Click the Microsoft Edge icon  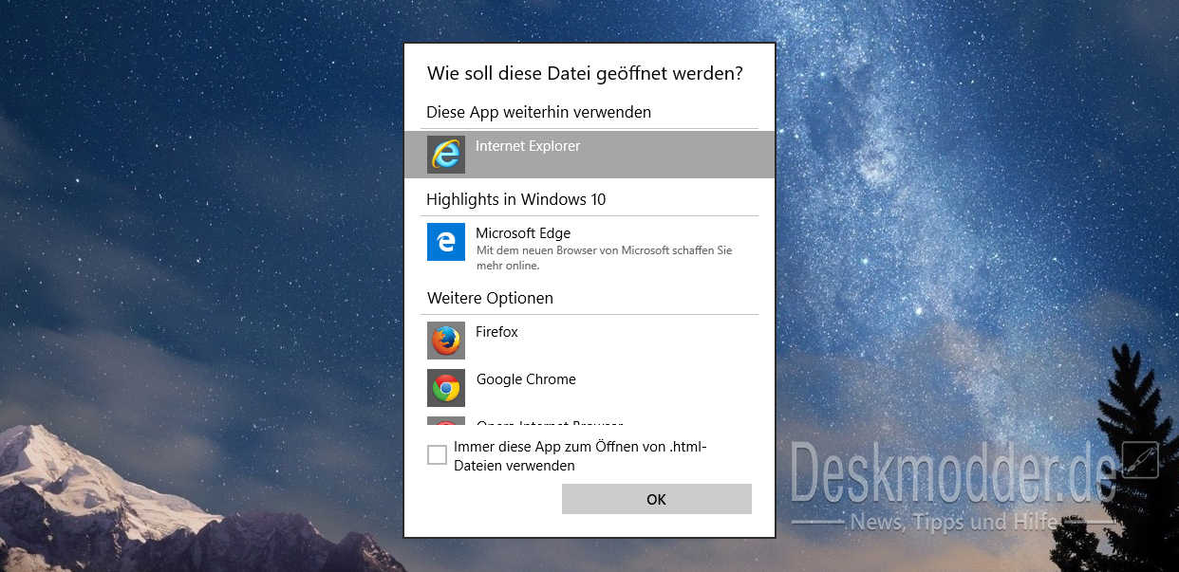pos(446,242)
